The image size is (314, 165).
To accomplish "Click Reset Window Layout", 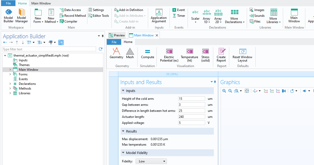I will point(242,55).
